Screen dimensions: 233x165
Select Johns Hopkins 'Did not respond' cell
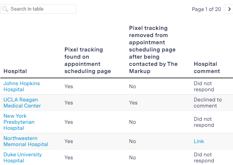tap(204, 86)
